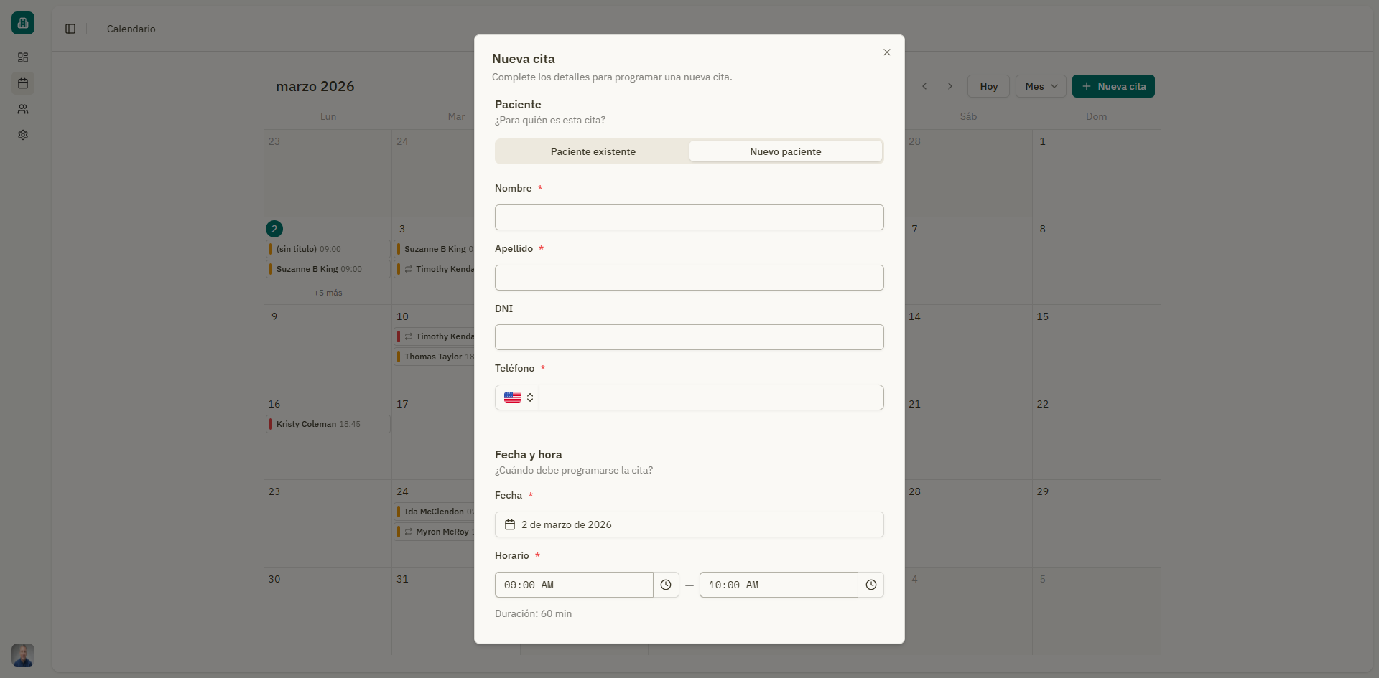The height and width of the screenshot is (678, 1379).
Task: Collapse the sidebar using the panel icon
Action: tap(70, 29)
